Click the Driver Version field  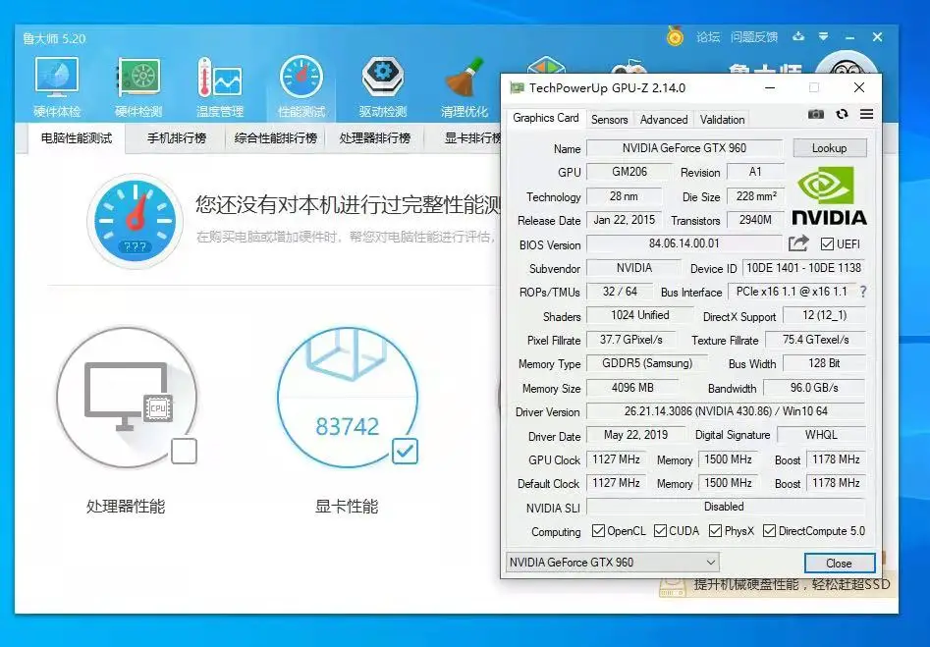[726, 411]
